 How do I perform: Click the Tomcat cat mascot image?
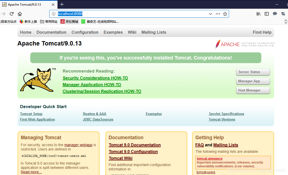point(38,80)
